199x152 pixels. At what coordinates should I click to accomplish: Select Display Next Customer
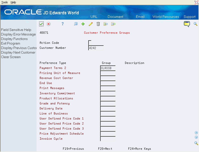[18, 52]
